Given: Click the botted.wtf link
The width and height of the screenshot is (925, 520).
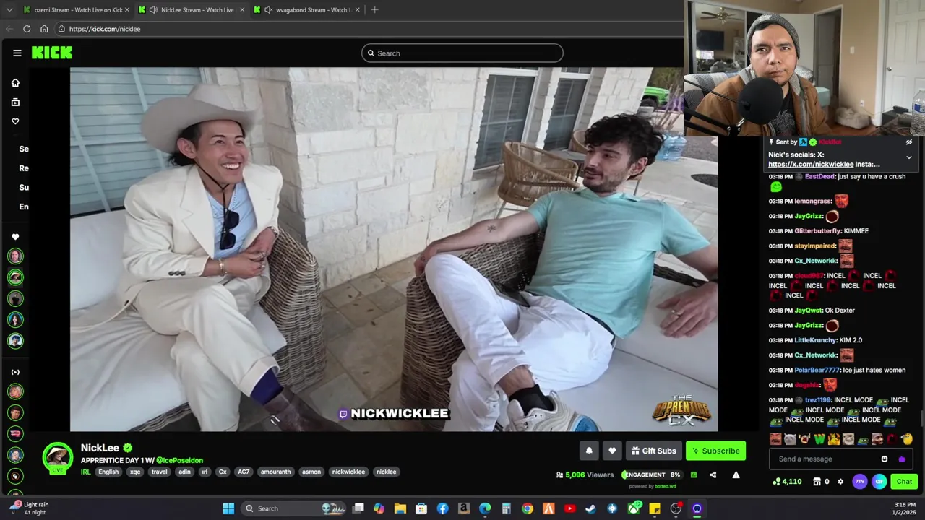Looking at the screenshot, I should (x=666, y=486).
